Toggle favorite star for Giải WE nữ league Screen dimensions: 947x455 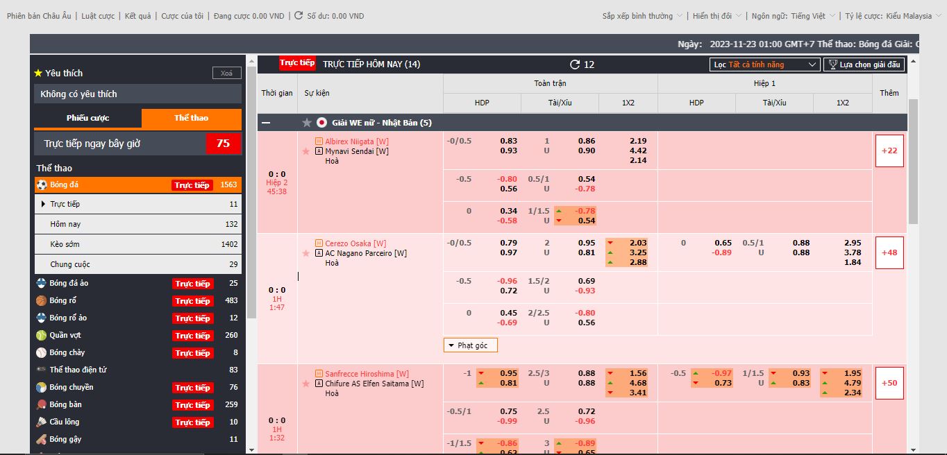click(x=307, y=123)
